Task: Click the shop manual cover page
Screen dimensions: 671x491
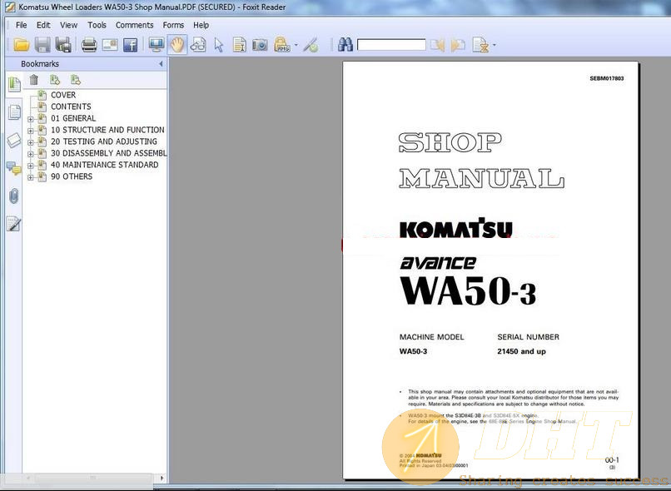Action: (x=490, y=270)
